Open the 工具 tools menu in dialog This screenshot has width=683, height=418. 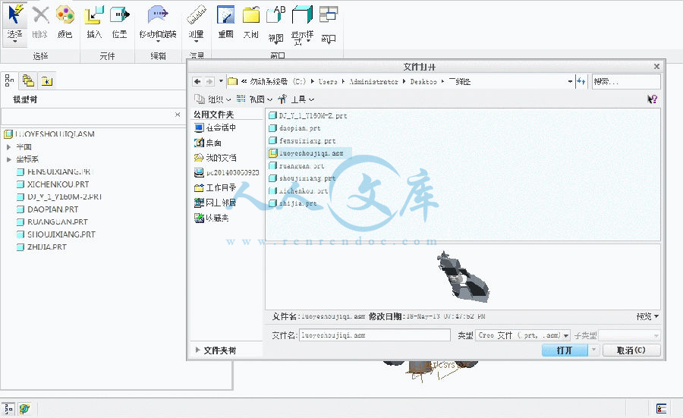point(296,99)
